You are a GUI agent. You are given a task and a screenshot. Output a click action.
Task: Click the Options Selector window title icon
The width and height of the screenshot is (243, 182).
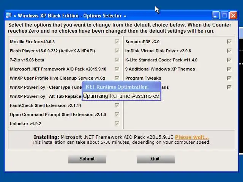8,16
